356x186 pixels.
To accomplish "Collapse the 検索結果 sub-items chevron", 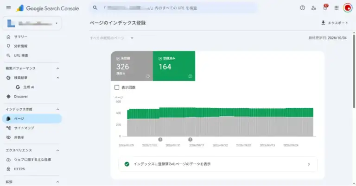I will 57,78.
